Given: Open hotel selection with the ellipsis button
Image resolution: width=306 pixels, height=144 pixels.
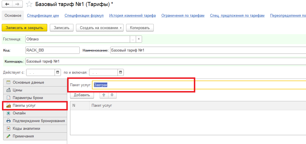Looking at the screenshot, I should point(133,39).
